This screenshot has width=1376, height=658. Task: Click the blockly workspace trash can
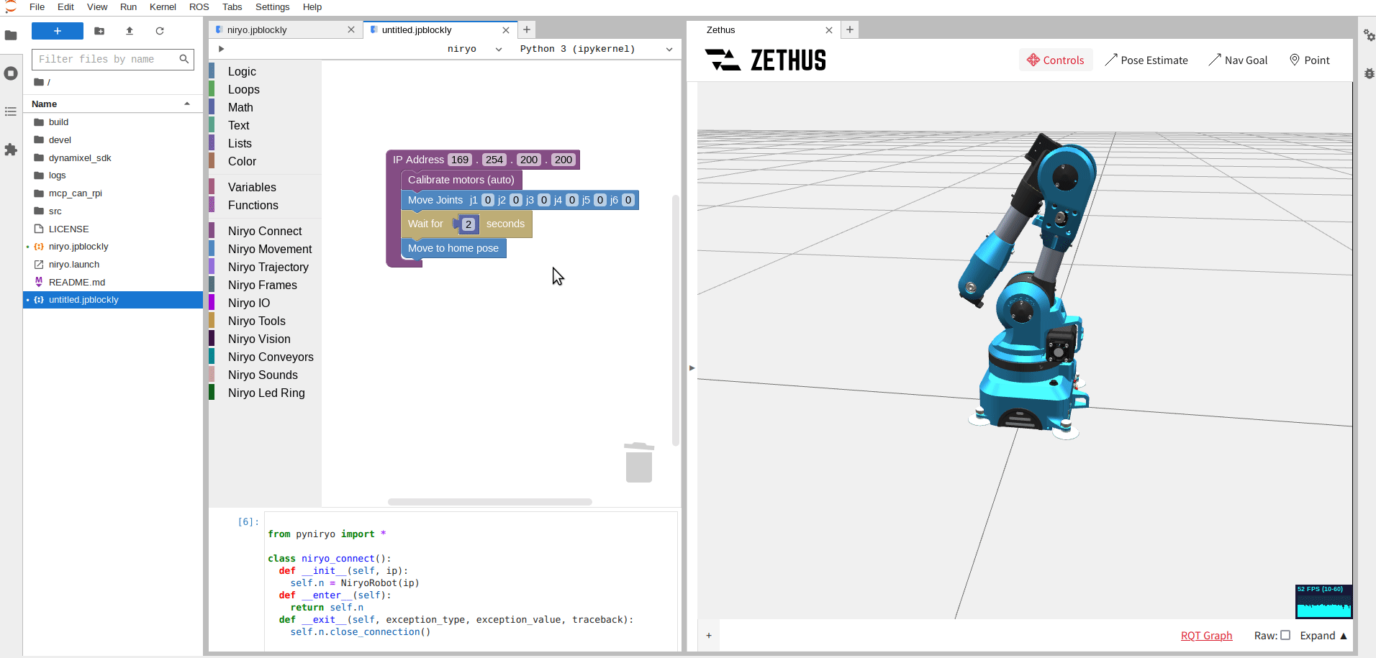(639, 462)
